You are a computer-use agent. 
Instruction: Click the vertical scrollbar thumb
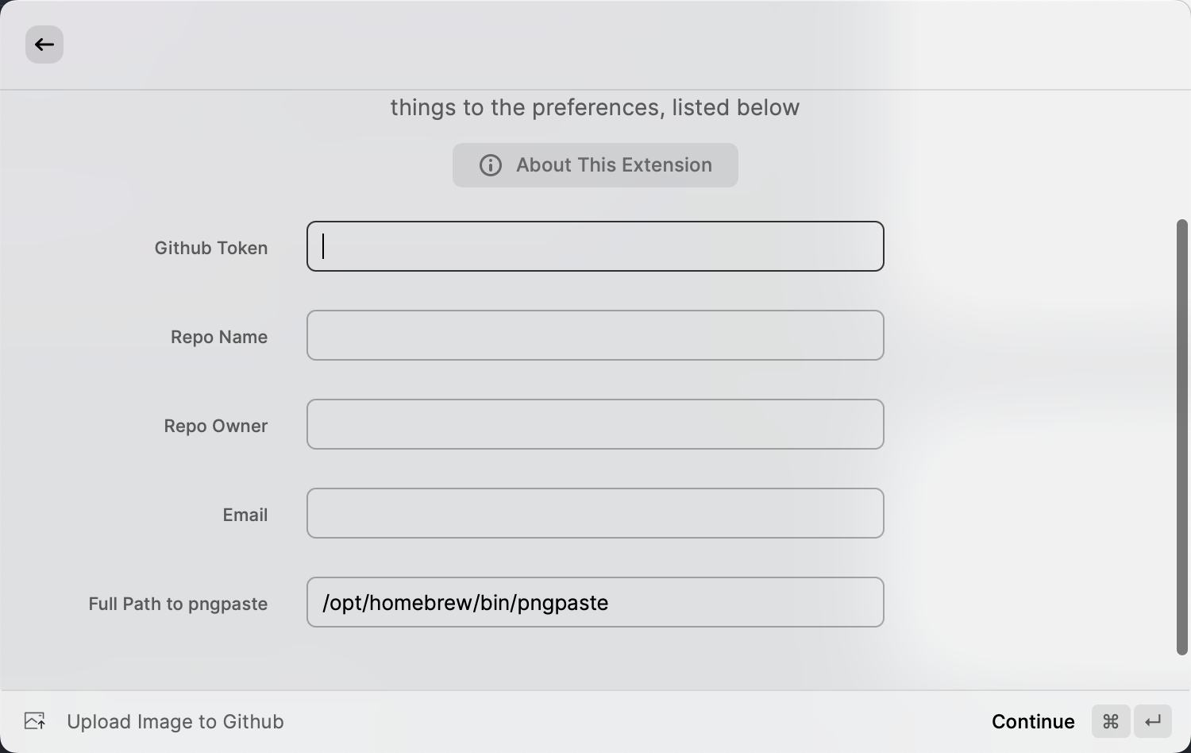pos(1181,437)
